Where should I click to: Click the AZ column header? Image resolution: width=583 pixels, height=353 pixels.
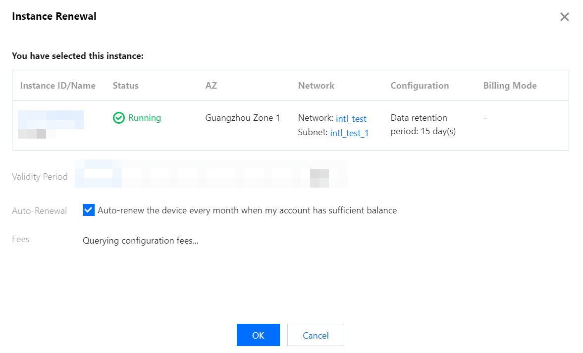pos(211,86)
